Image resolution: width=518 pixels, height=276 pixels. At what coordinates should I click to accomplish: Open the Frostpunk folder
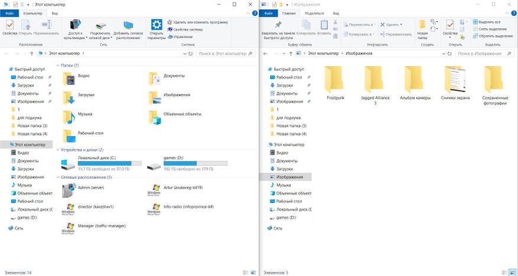[x=335, y=83]
